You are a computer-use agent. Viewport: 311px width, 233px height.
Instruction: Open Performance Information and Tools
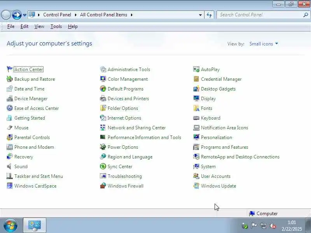click(x=144, y=137)
